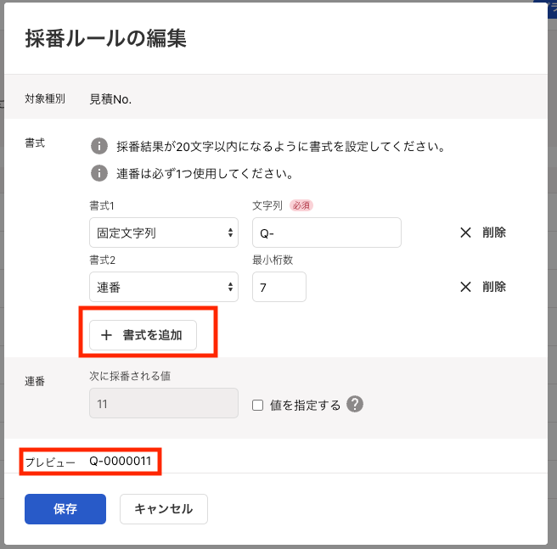
Task: Click the info icon beside 20文字以内 notice
Action: [x=99, y=146]
